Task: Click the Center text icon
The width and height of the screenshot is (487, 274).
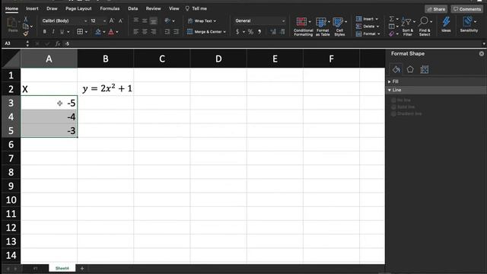Action: pyautogui.click(x=145, y=32)
